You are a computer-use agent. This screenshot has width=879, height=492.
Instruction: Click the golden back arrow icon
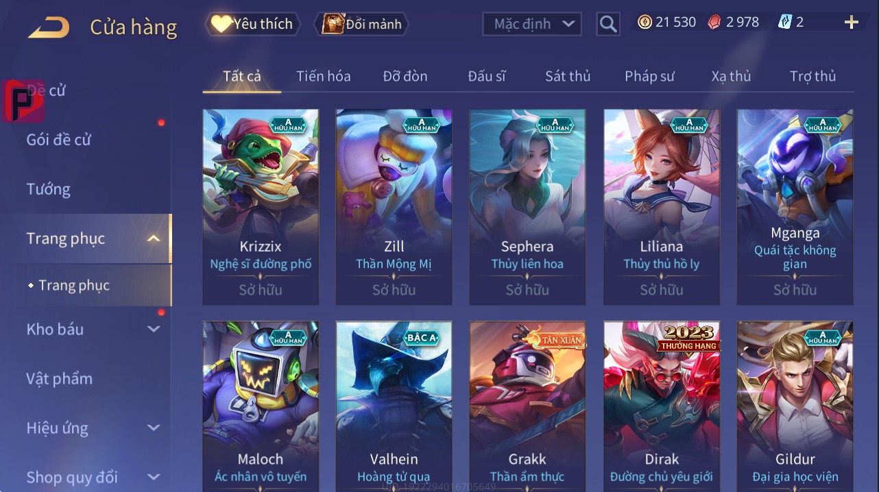point(48,27)
